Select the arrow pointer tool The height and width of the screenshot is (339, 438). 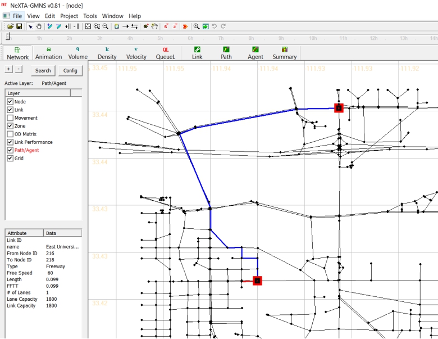[30, 26]
